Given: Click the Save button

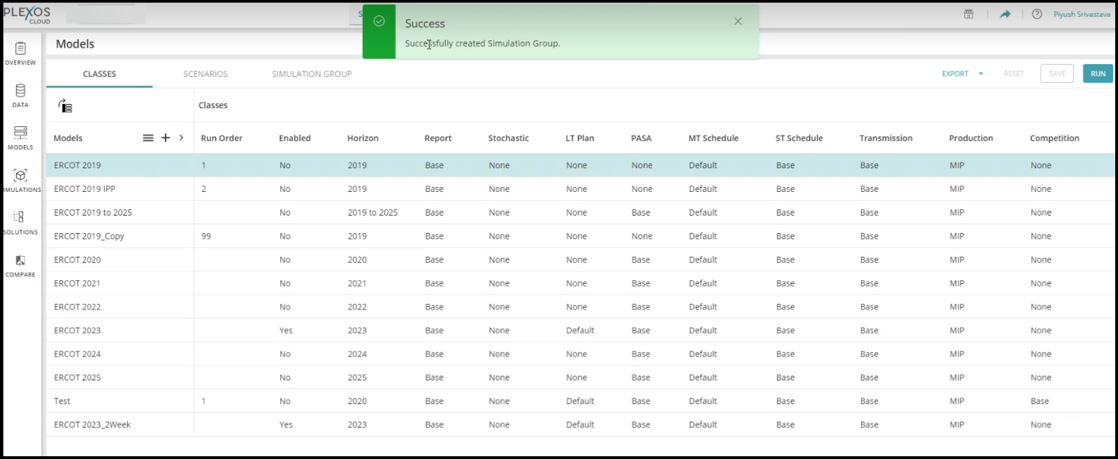Looking at the screenshot, I should pos(1057,74).
